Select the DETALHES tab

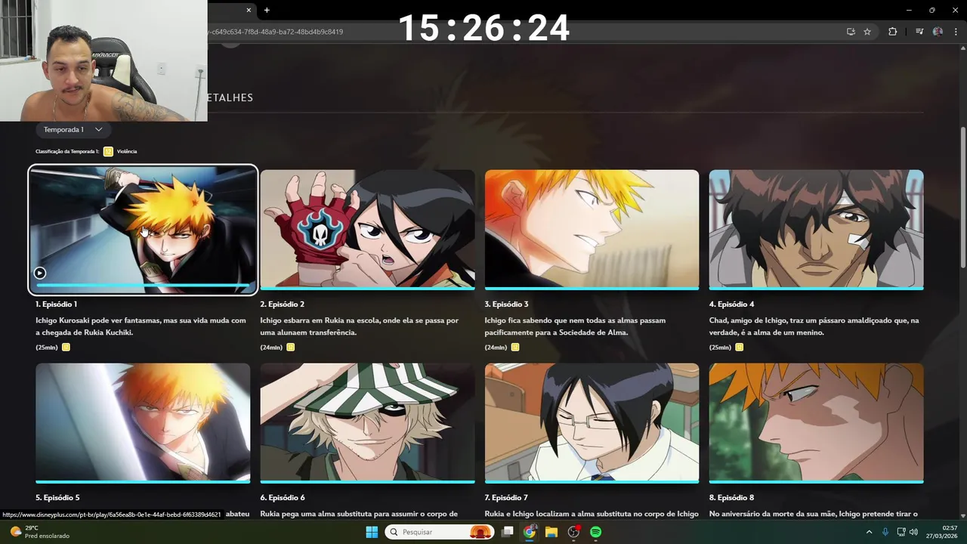[230, 97]
